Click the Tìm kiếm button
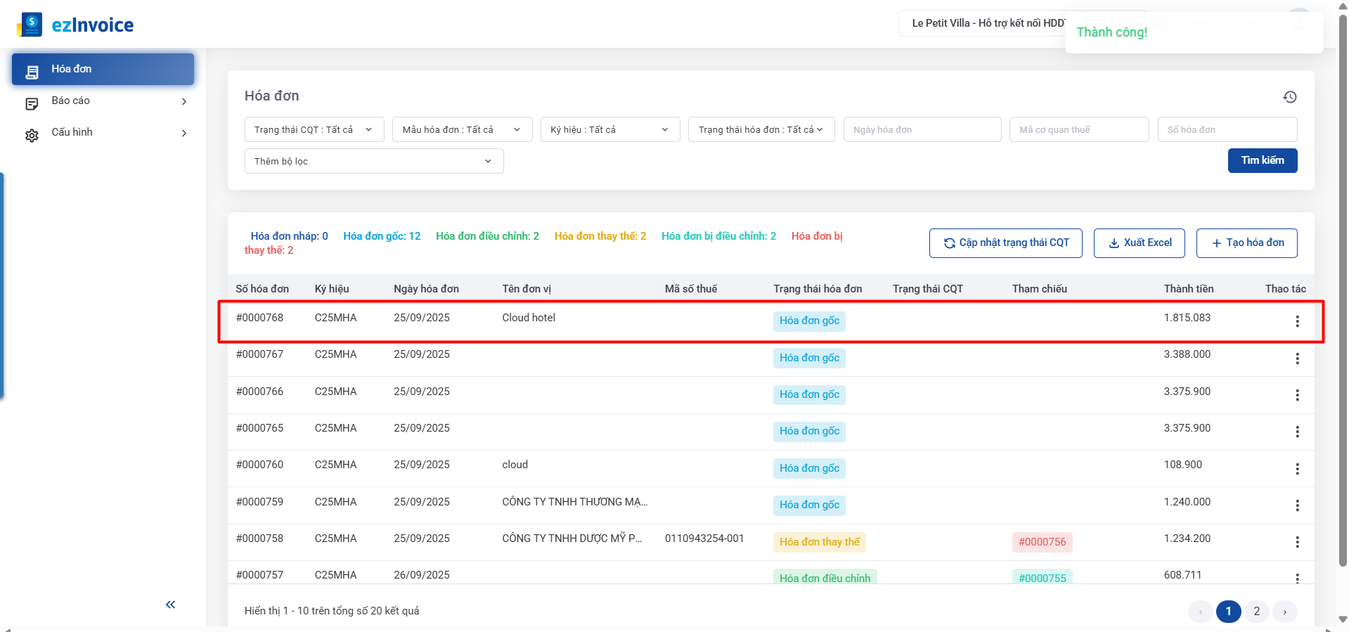 1262,160
